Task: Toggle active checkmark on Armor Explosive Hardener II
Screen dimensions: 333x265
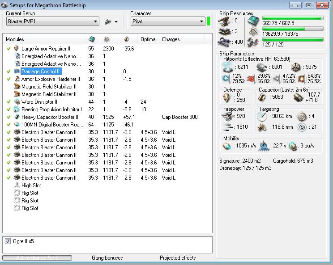Action: pyautogui.click(x=9, y=79)
